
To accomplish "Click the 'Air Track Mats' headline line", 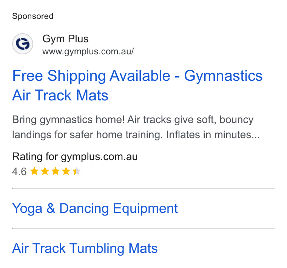I will [x=60, y=95].
